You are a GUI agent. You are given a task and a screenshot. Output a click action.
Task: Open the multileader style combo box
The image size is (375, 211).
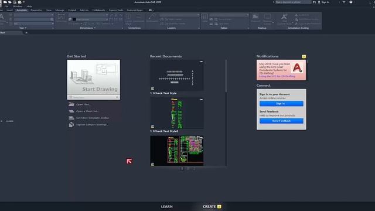click(179, 15)
